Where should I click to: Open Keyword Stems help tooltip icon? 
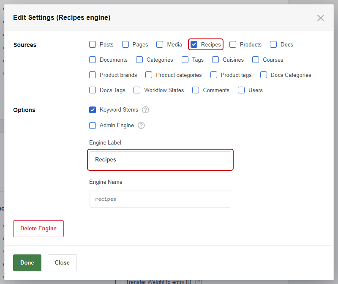145,110
